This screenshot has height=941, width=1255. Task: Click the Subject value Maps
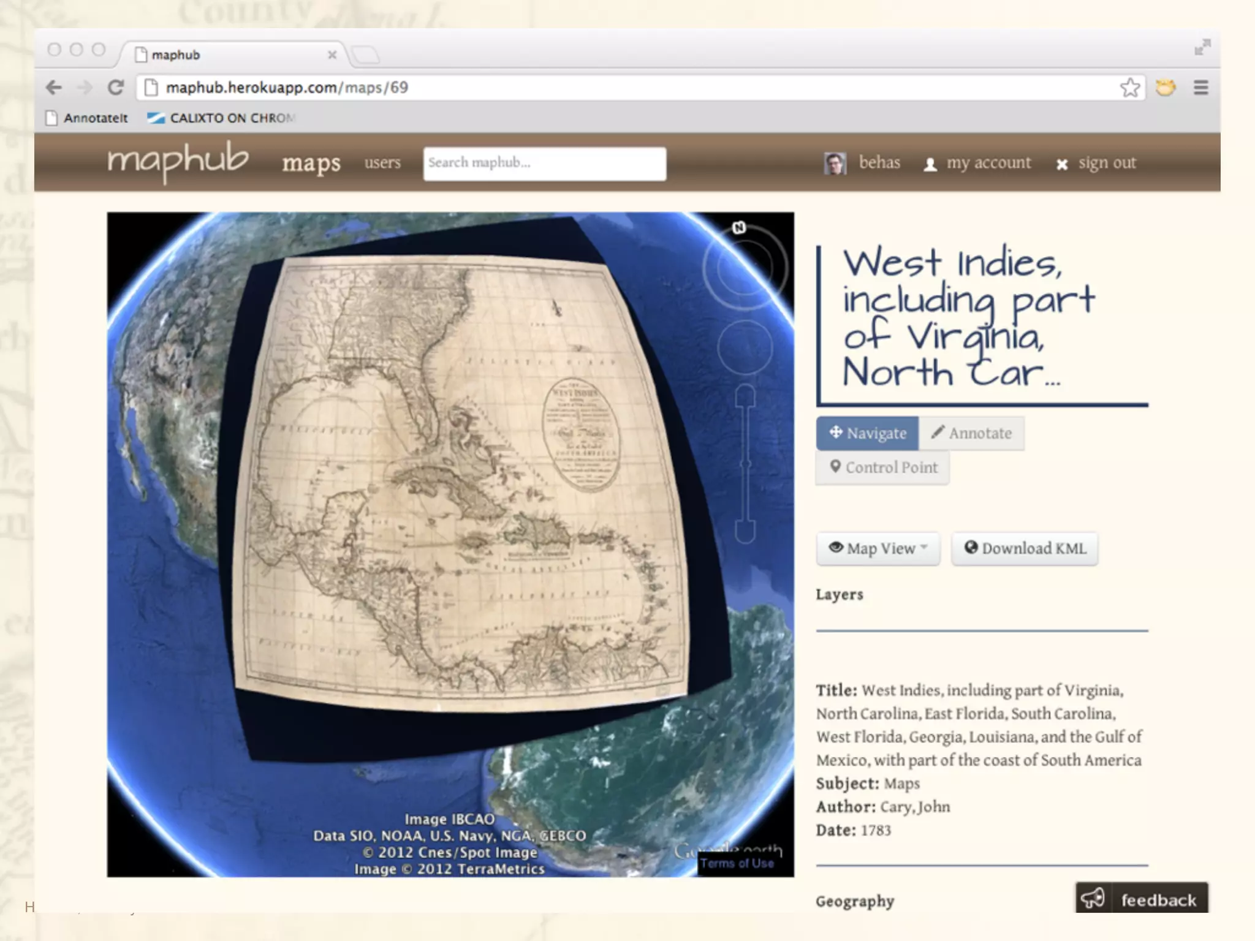coord(901,784)
